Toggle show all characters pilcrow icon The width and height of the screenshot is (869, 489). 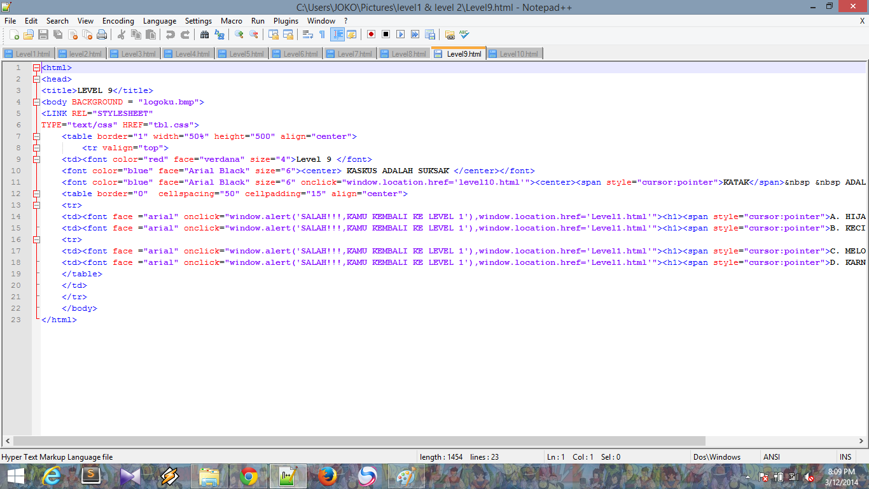tap(322, 34)
